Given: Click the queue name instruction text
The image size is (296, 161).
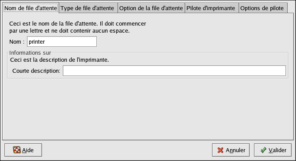Looking at the screenshot, I should click(x=78, y=27).
